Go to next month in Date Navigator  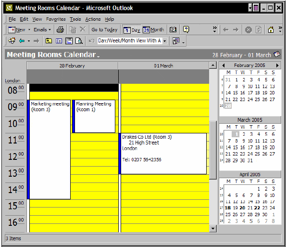pyautogui.click(x=277, y=65)
